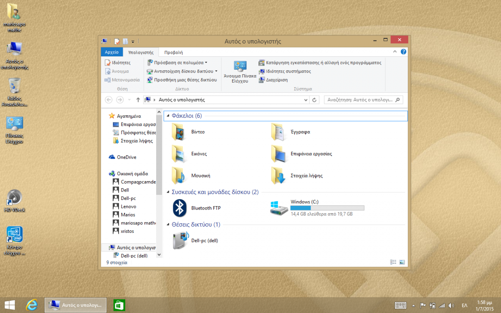The height and width of the screenshot is (313, 501).
Task: Click Ιδιότητες συστήματος in ribbon
Action: tap(285, 71)
